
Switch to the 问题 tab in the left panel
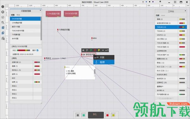(13, 15)
